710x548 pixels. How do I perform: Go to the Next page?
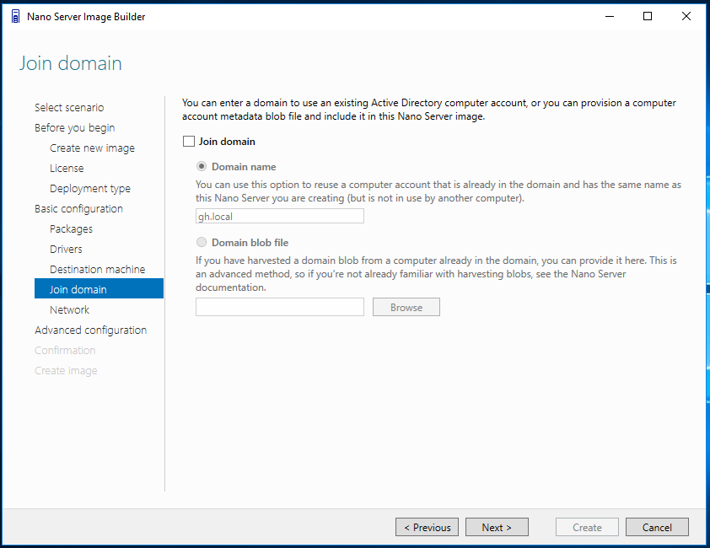pos(497,527)
